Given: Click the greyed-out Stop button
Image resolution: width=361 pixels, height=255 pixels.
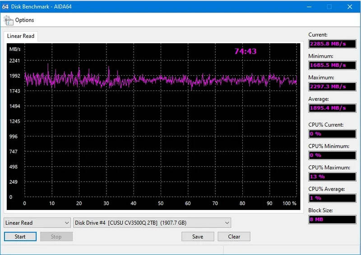Looking at the screenshot, I should pyautogui.click(x=56, y=237).
